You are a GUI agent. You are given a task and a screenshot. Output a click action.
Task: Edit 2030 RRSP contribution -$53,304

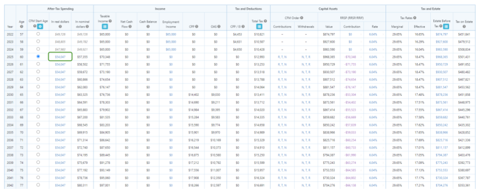coord(349,94)
